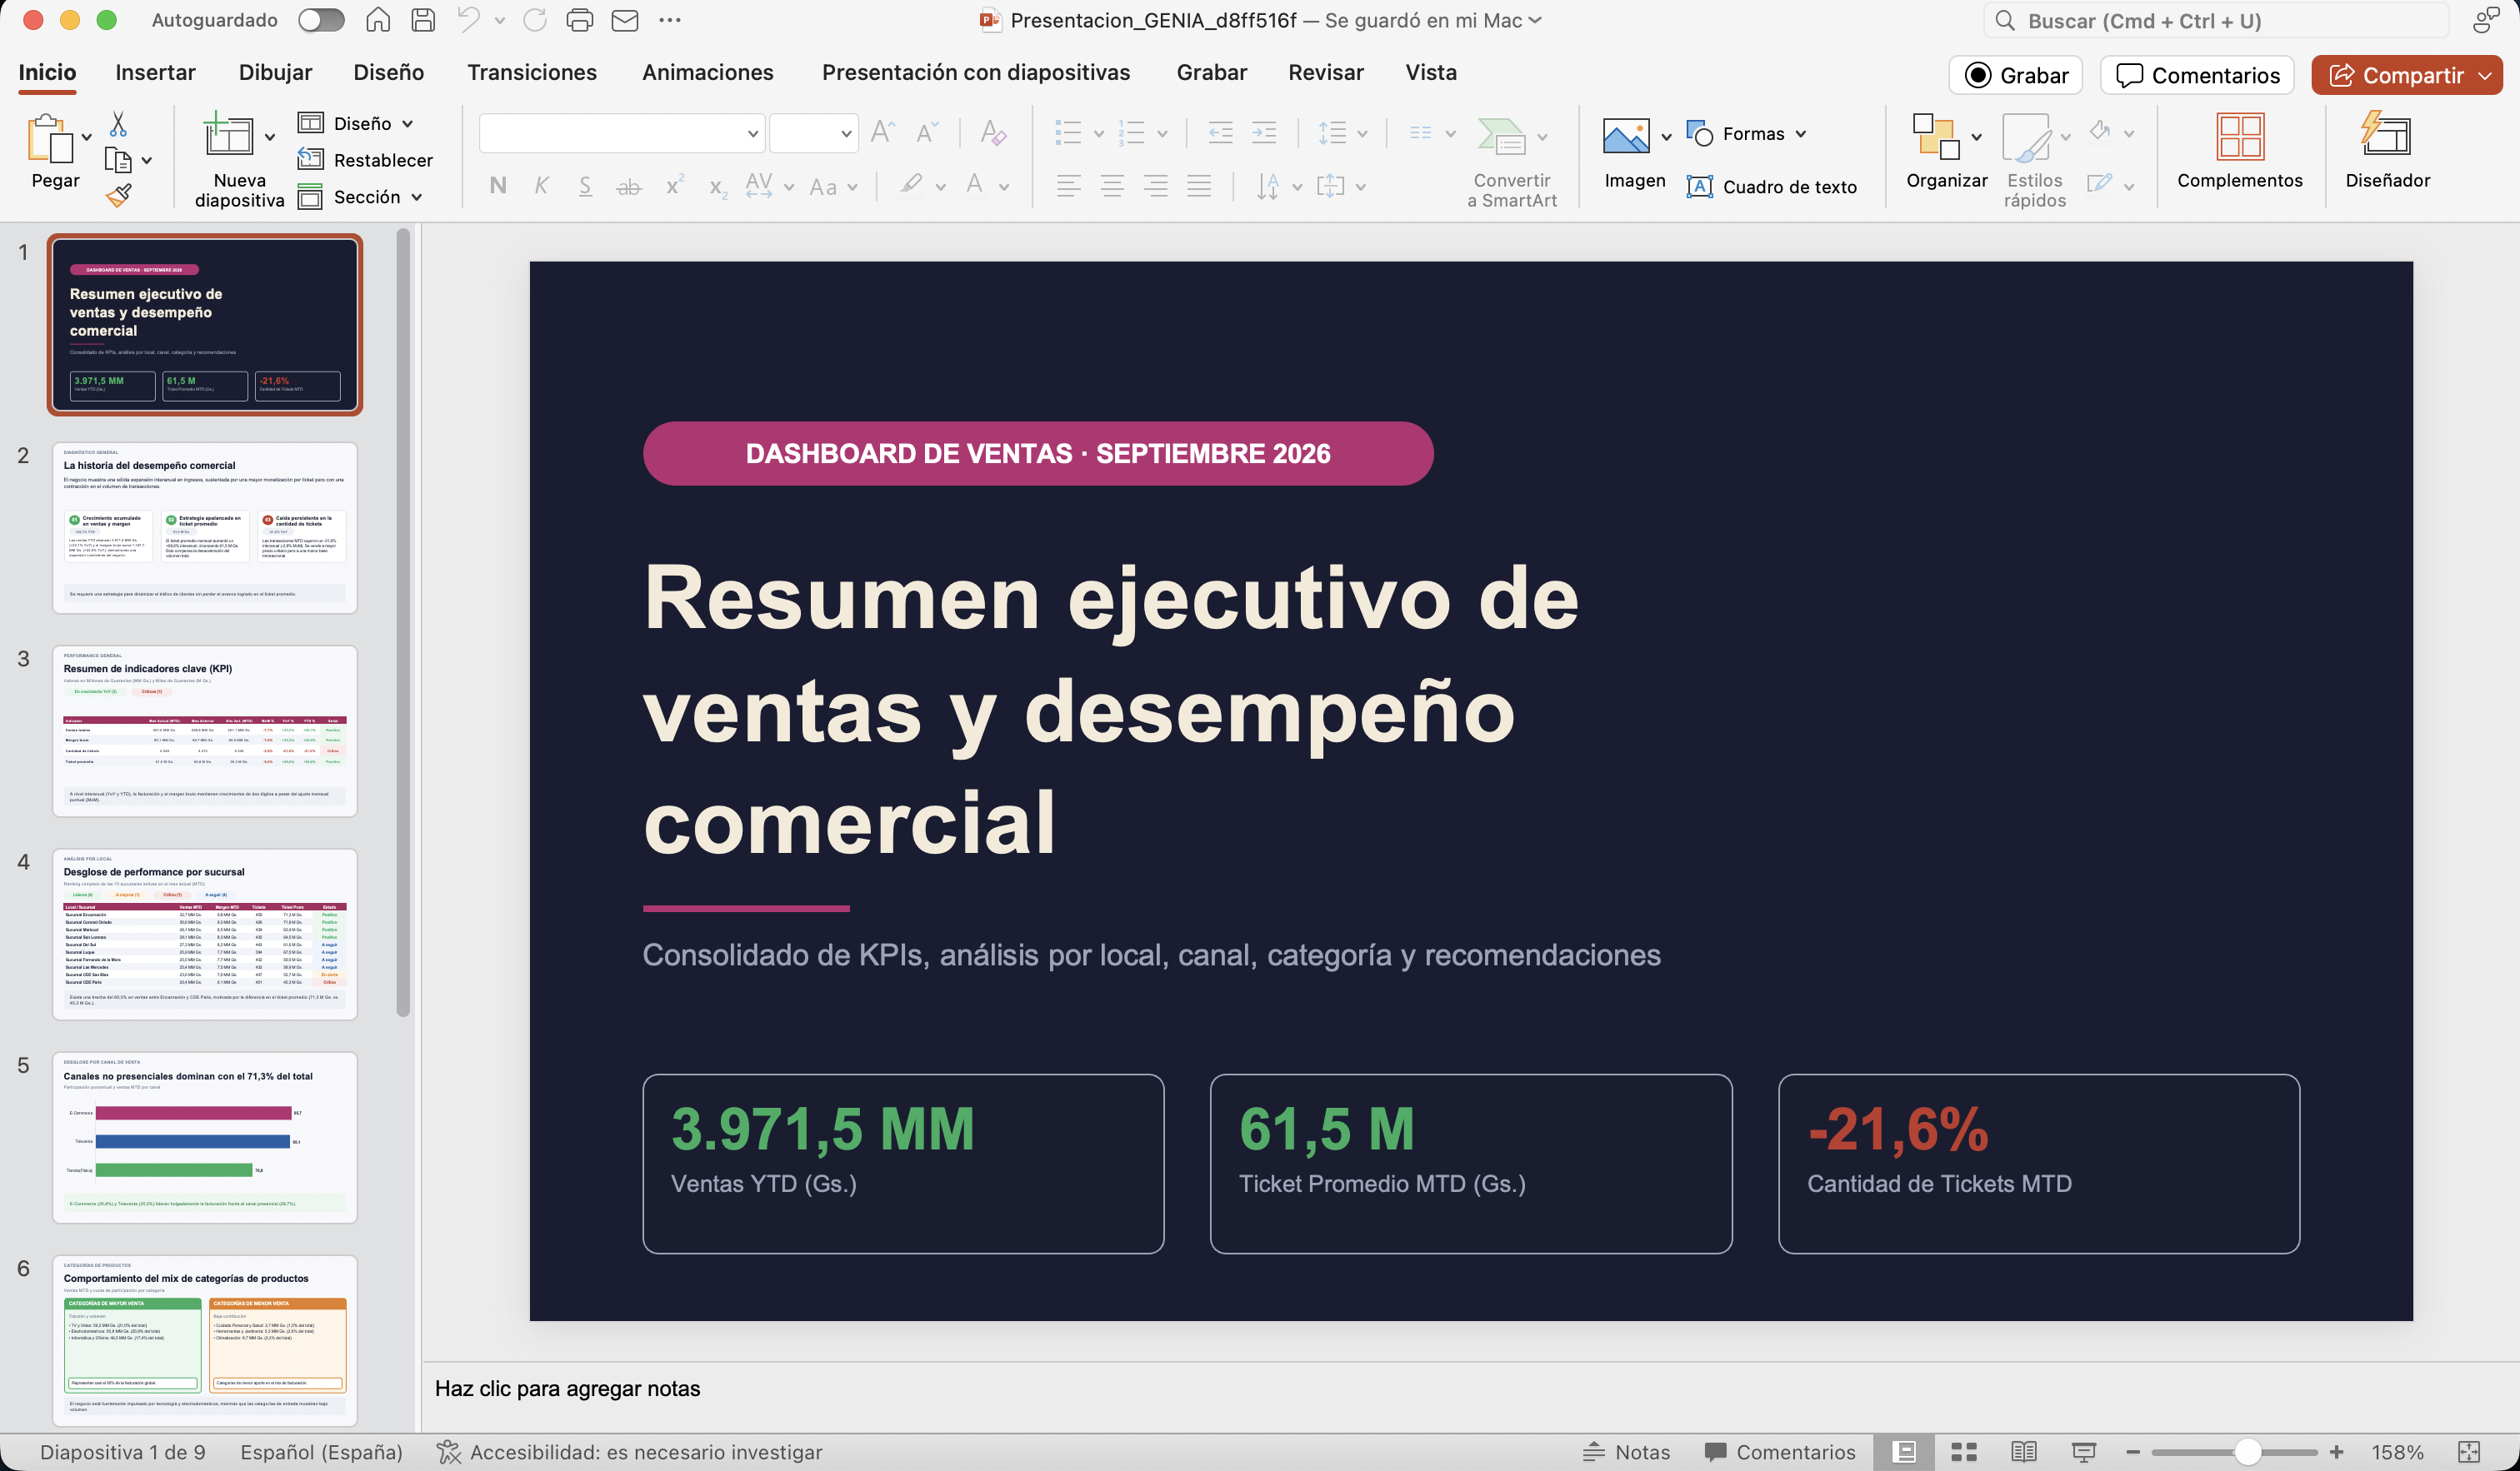The image size is (2520, 1471).
Task: Toggle Notas pane in status bar
Action: 1626,1451
